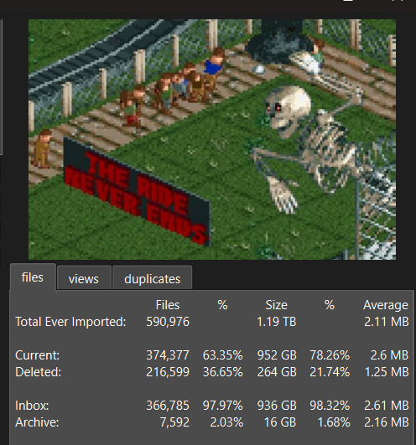This screenshot has height=445, width=416.
Task: Click the 'Size' column header
Action: [277, 305]
